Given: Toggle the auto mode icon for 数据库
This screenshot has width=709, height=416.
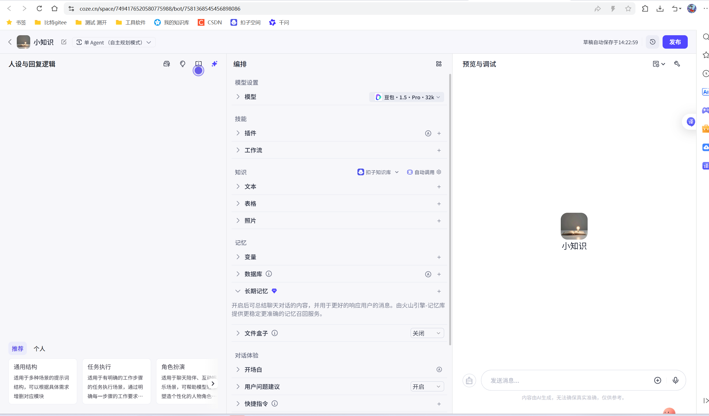Looking at the screenshot, I should 428,274.
